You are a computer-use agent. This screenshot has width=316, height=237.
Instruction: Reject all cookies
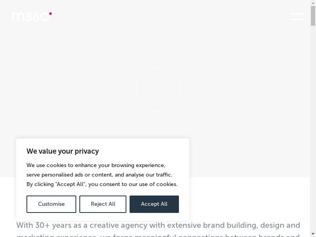click(x=103, y=204)
